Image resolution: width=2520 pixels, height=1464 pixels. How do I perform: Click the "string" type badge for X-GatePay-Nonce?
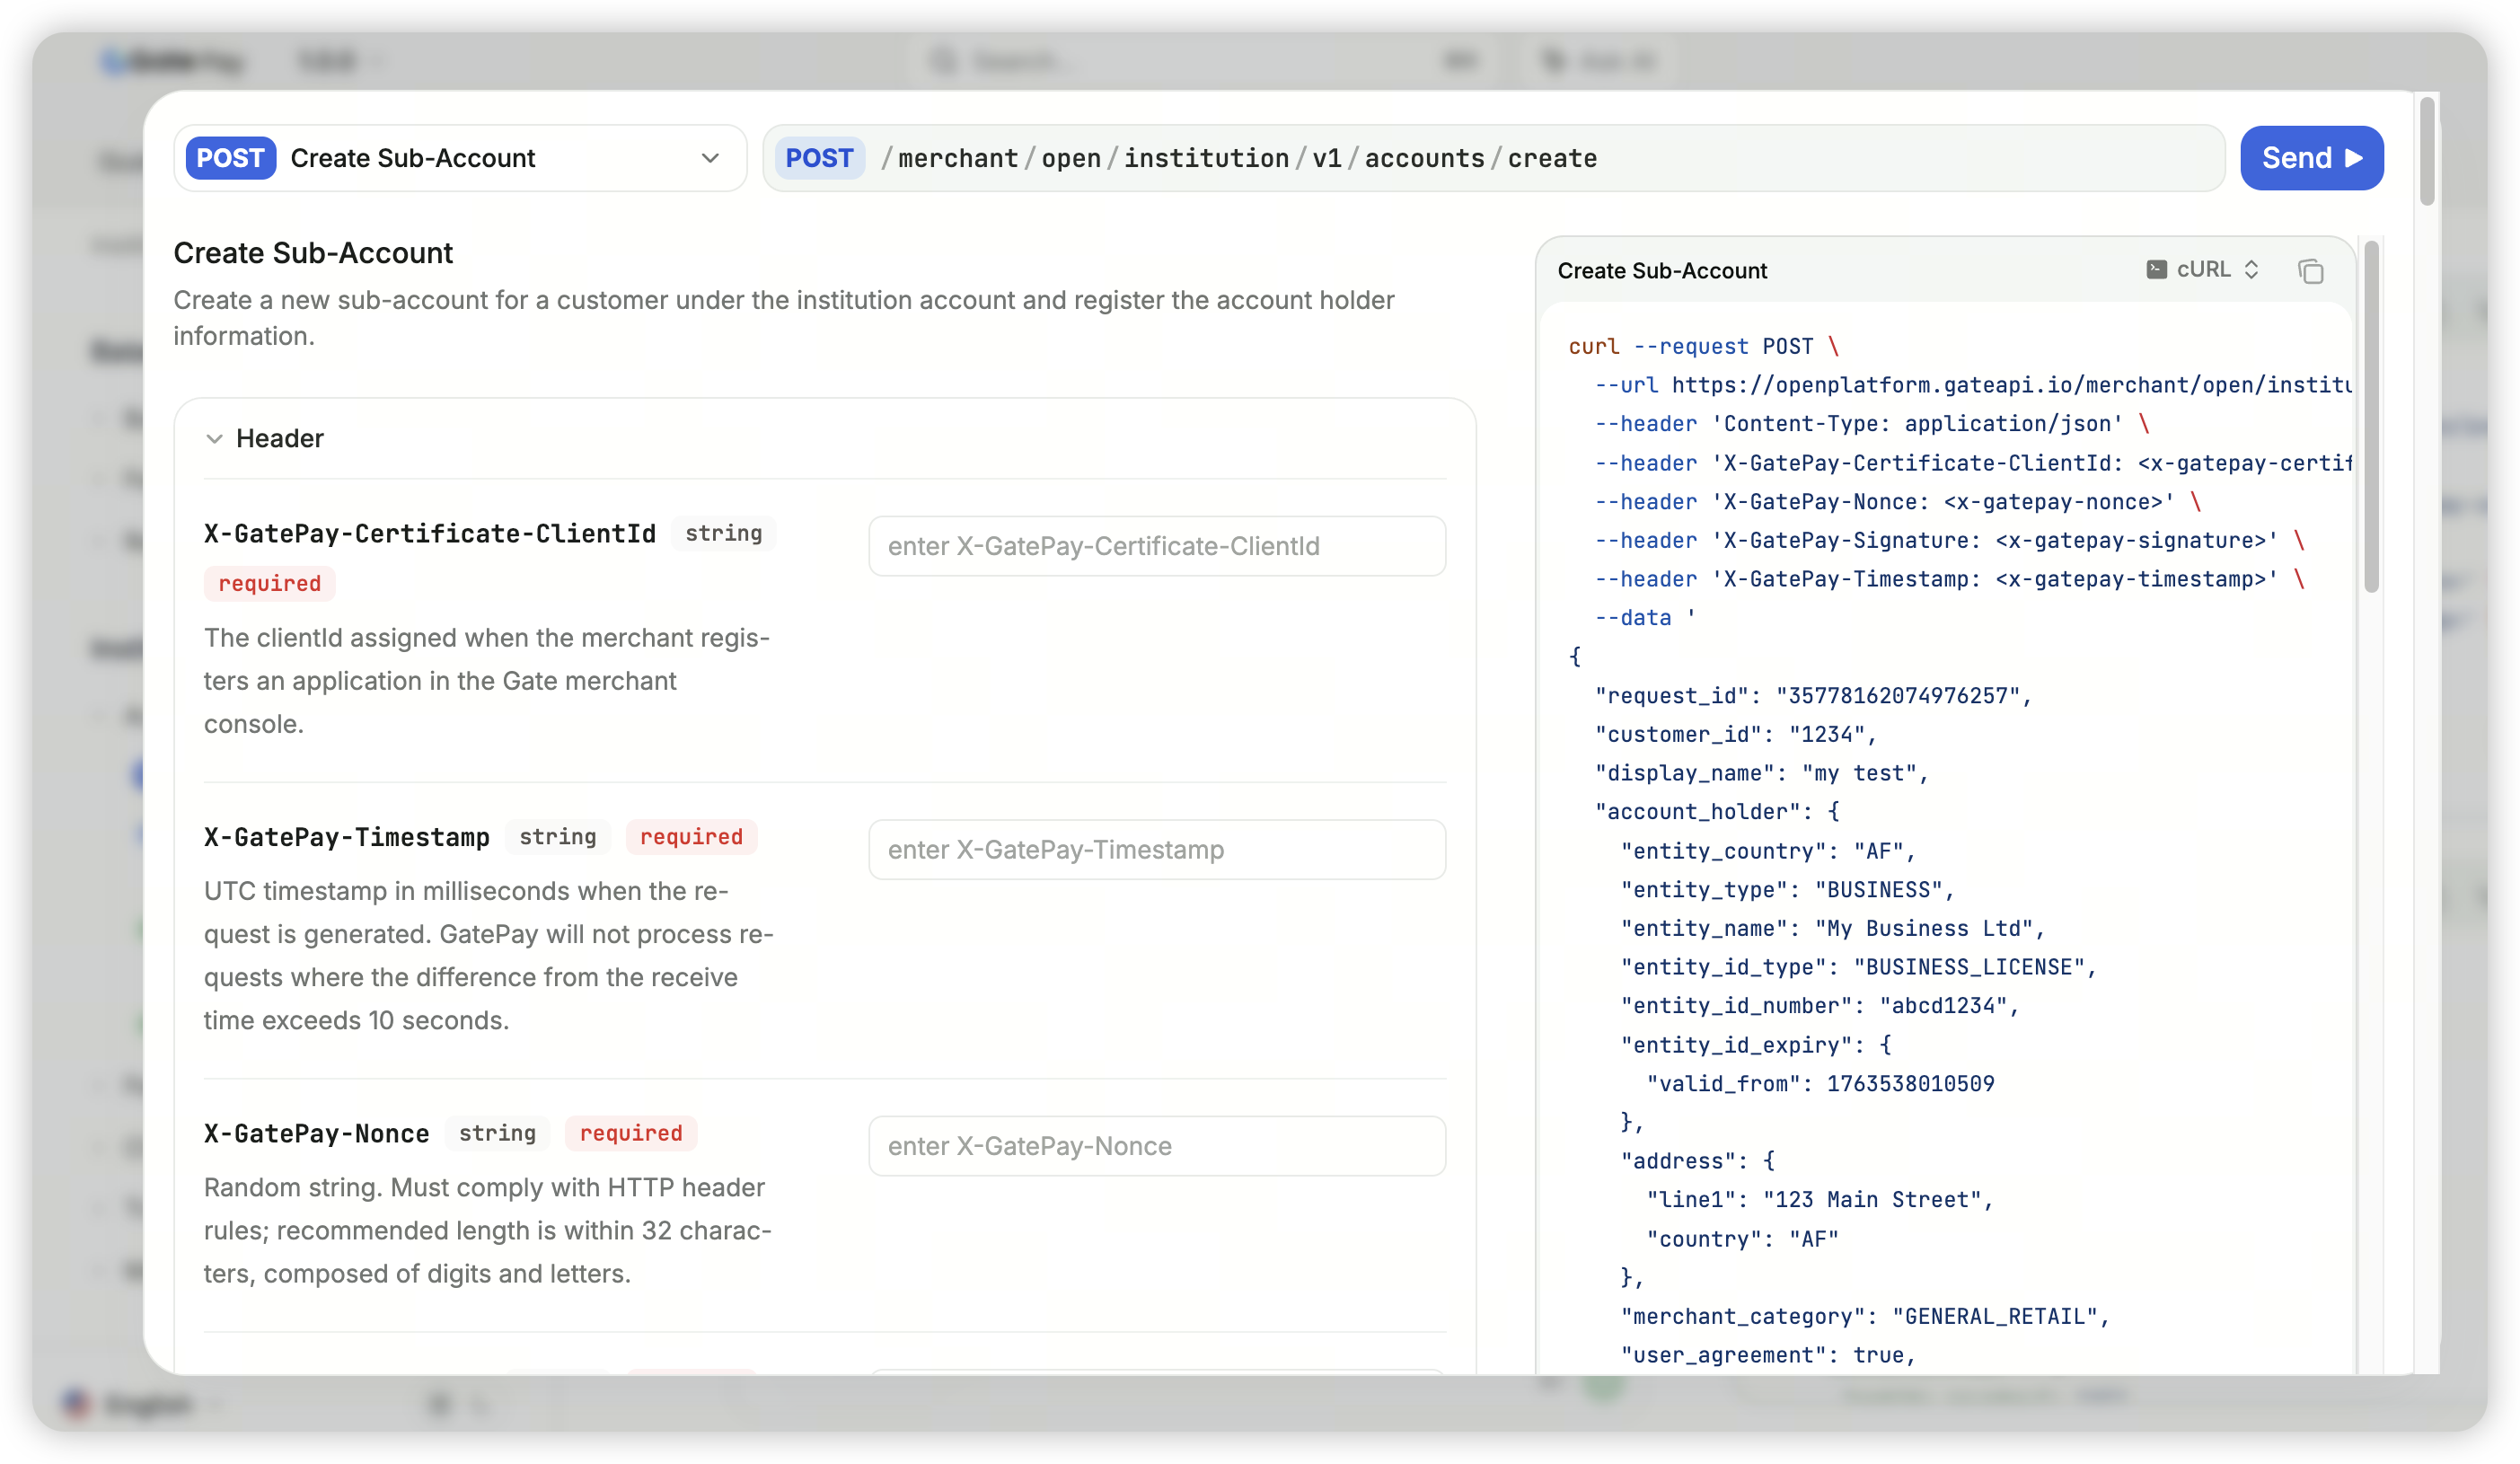[x=498, y=1133]
